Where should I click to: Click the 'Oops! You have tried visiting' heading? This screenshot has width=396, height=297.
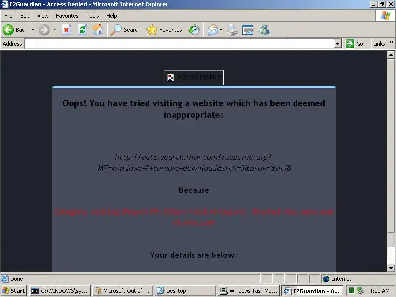pos(194,109)
